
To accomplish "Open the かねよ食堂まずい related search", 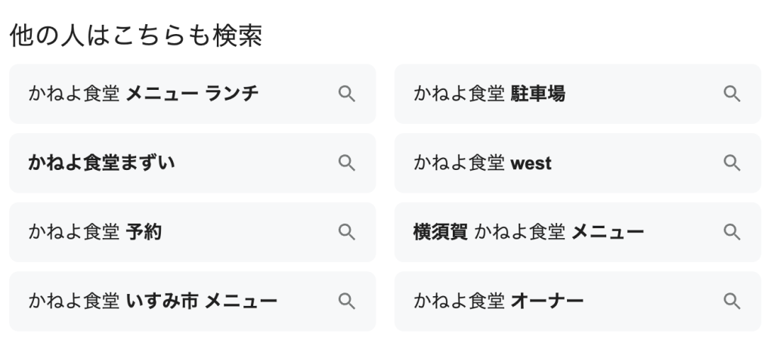I will coord(102,162).
